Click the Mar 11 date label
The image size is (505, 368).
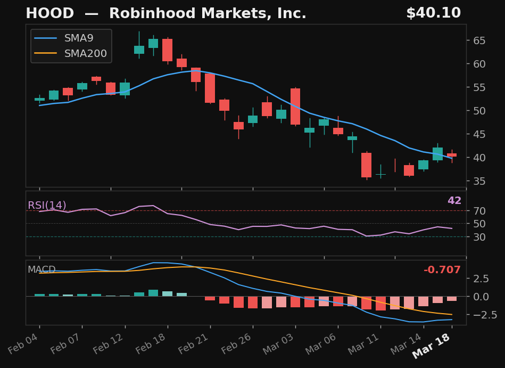coord(363,344)
